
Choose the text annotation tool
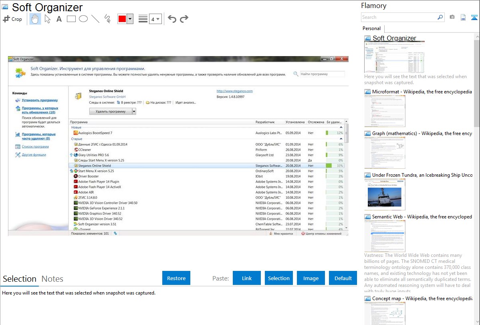[x=59, y=19]
